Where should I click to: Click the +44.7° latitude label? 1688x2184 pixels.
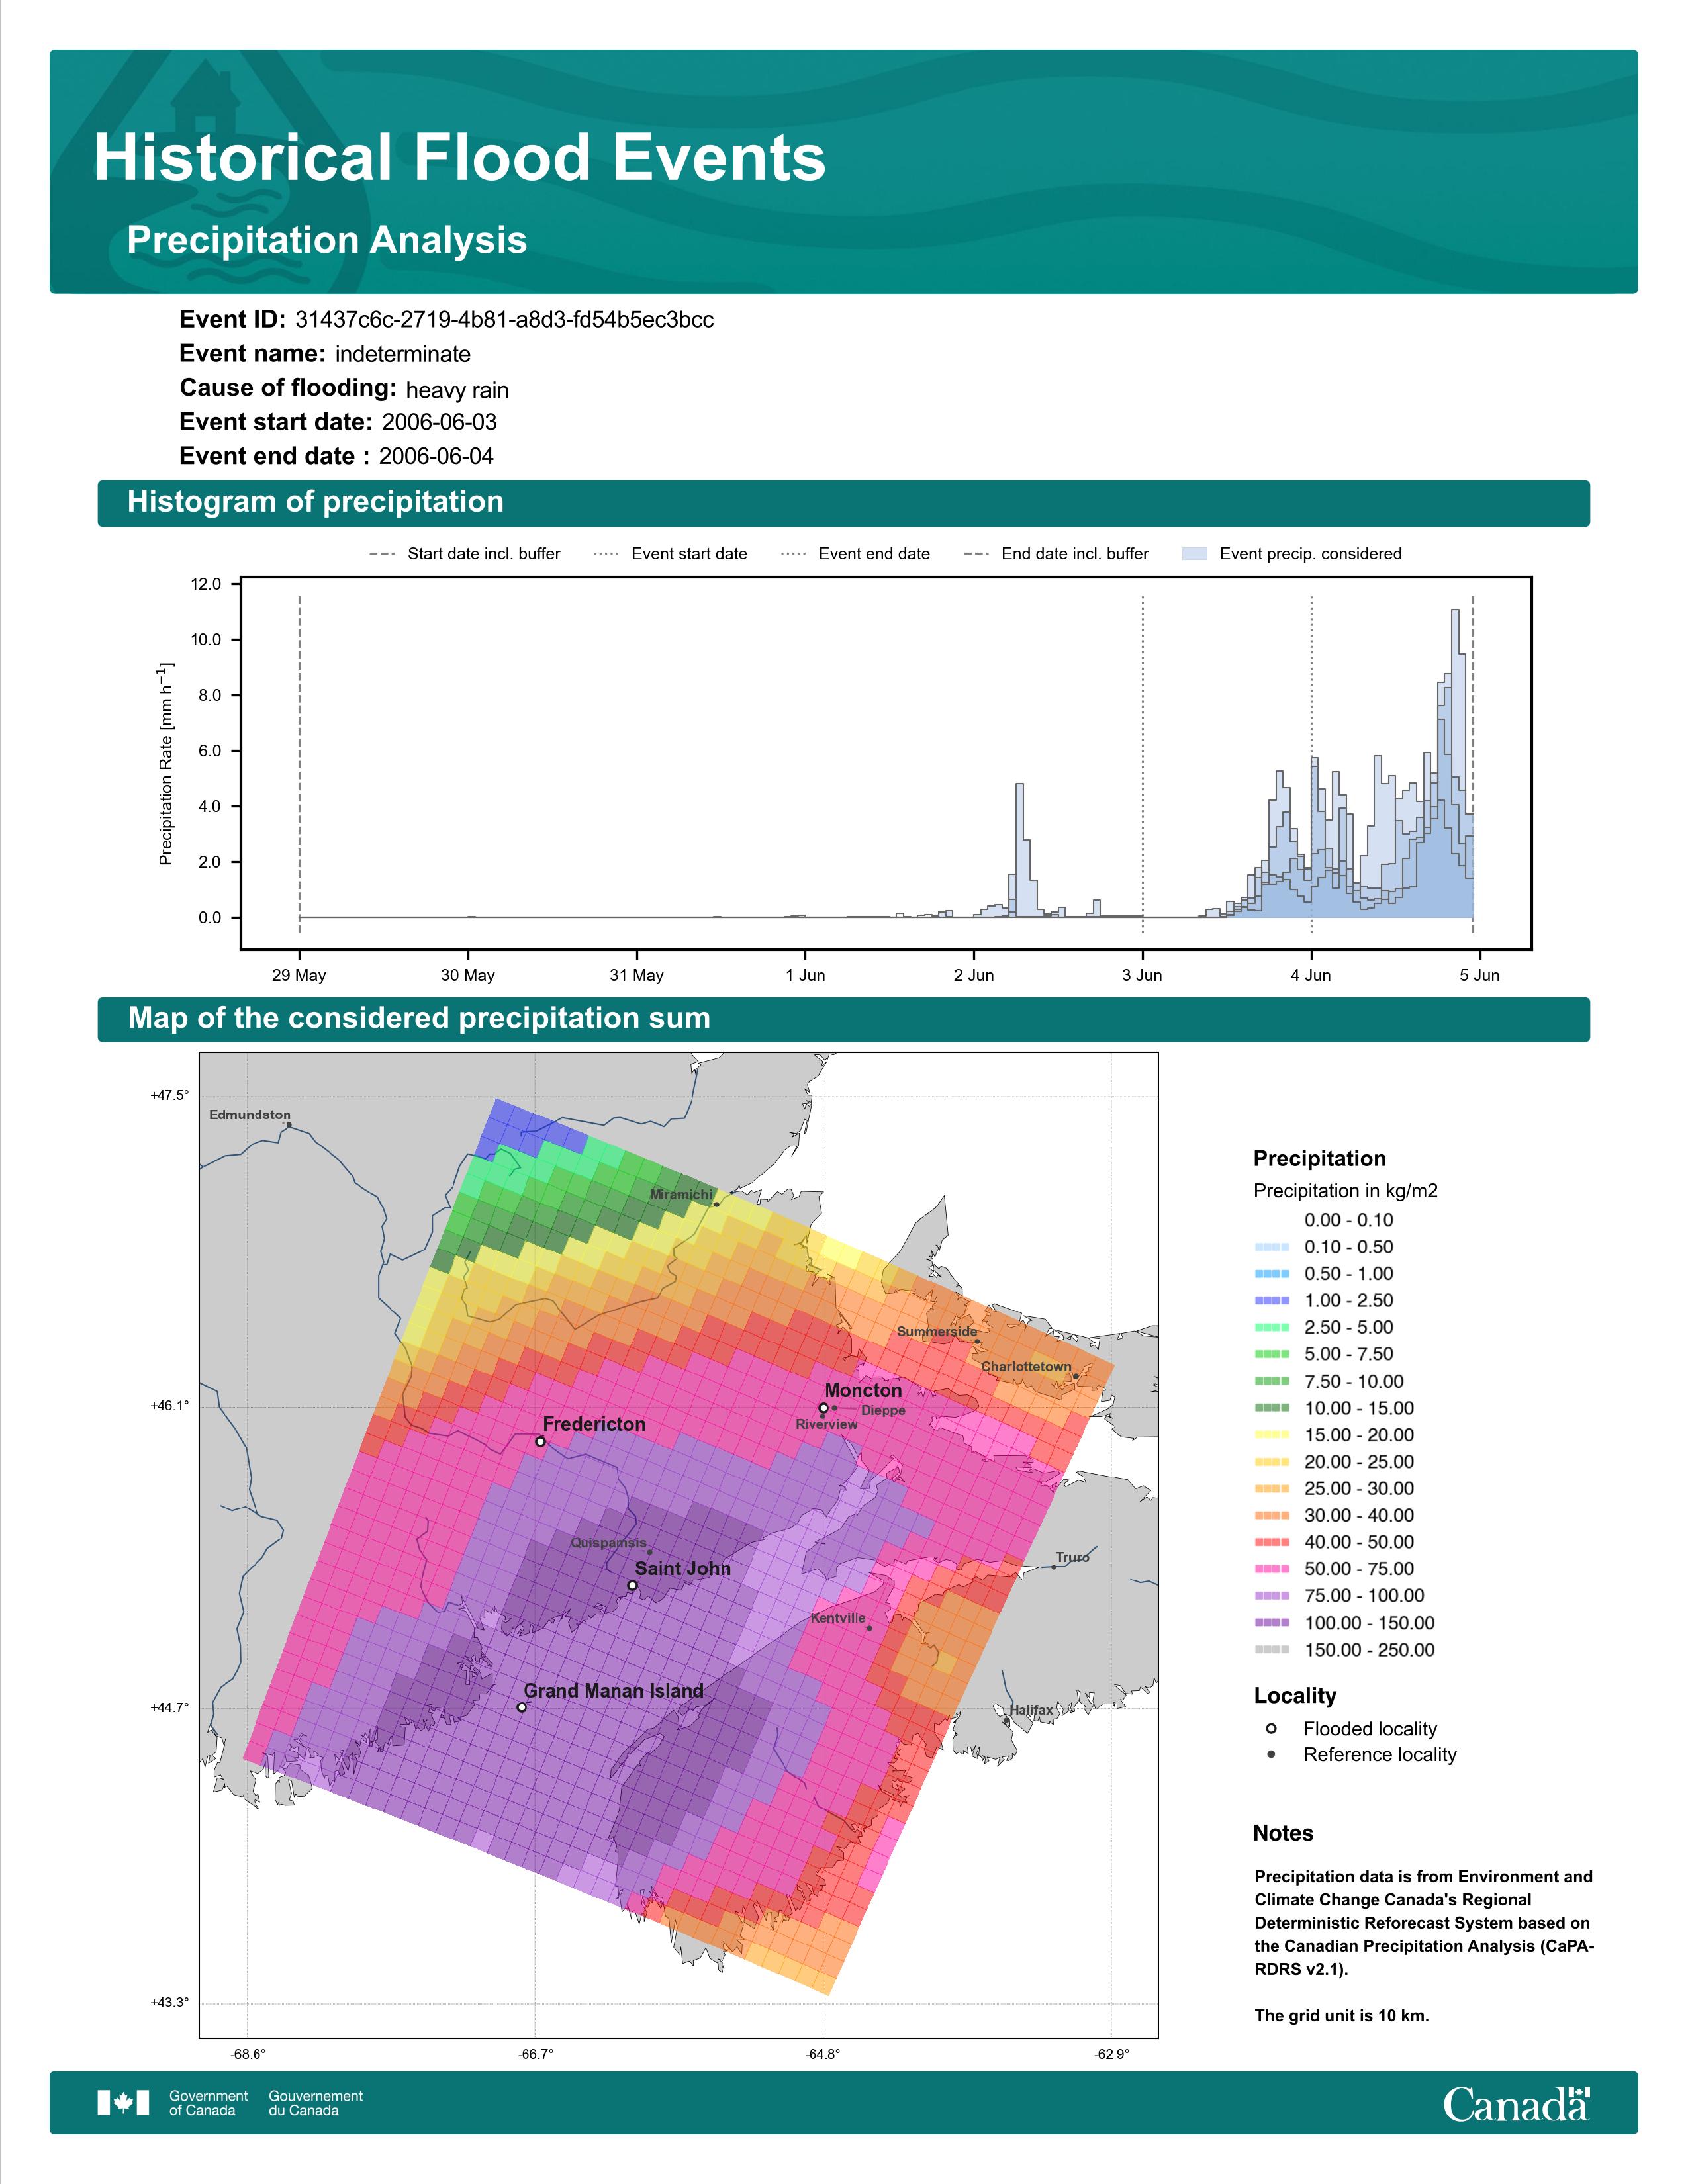point(169,1708)
